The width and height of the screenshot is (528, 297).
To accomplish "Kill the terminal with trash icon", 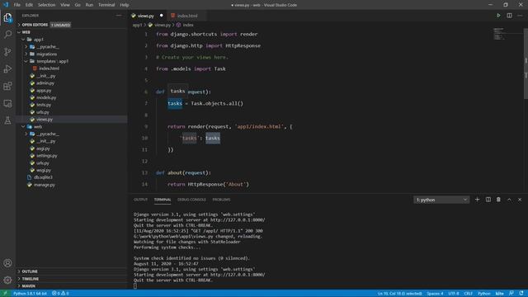I will tap(498, 200).
